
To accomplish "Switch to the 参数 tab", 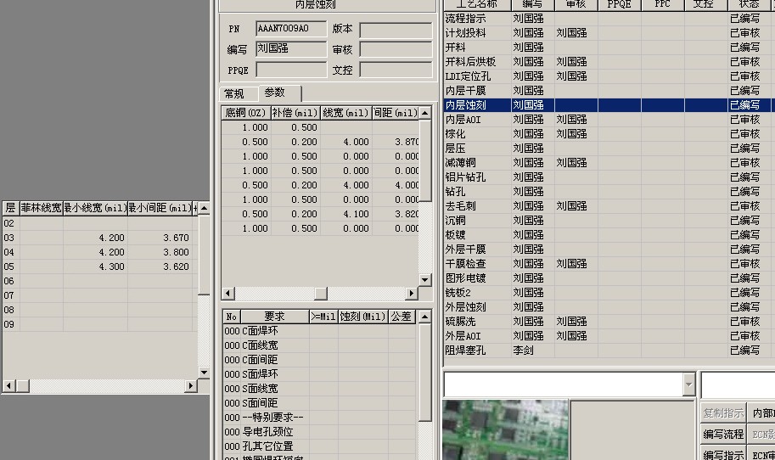I will (x=279, y=93).
